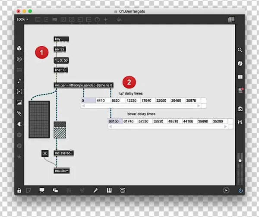The height and width of the screenshot is (217, 259).
Task: Open the reference book icon in right sidebar
Action: click(240, 77)
